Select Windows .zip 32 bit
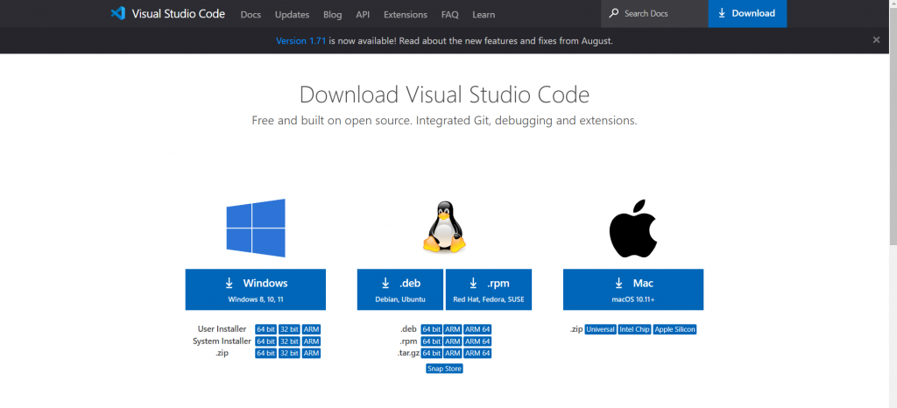The width and height of the screenshot is (897, 408). coord(289,353)
